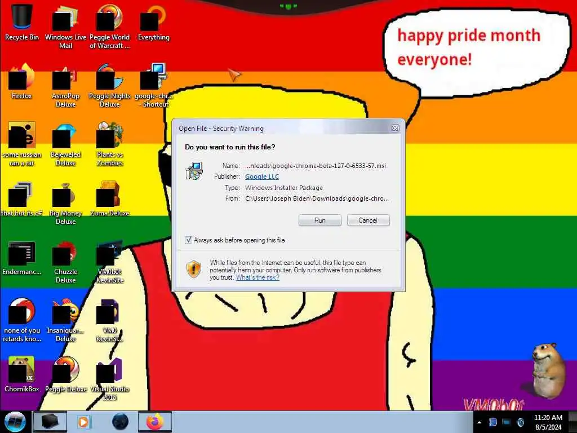The width and height of the screenshot is (577, 433).
Task: Open the media player taskbar icon
Action: 83,422
